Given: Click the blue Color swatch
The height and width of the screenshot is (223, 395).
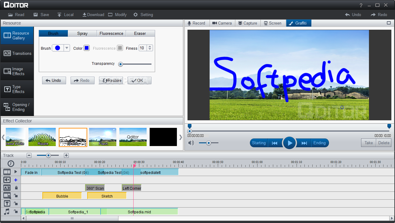Looking at the screenshot, I should click(x=87, y=48).
